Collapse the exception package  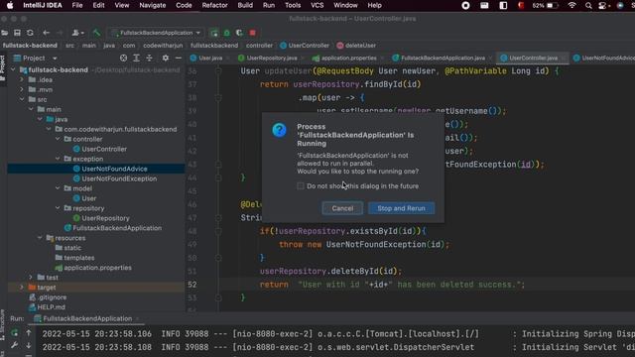[x=58, y=159]
